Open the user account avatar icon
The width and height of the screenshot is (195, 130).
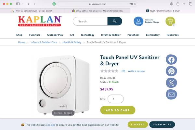point(138,21)
